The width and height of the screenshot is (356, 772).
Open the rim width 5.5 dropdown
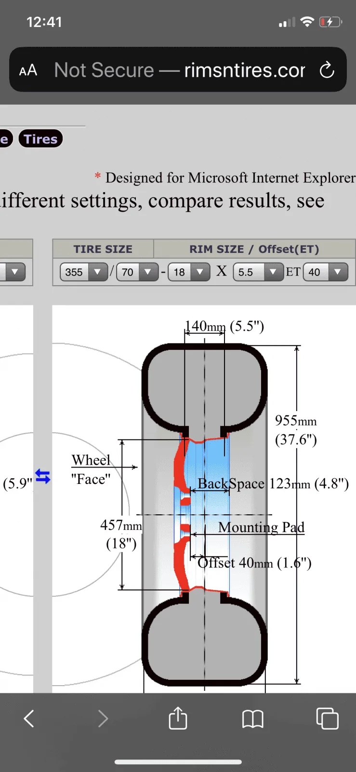point(258,272)
